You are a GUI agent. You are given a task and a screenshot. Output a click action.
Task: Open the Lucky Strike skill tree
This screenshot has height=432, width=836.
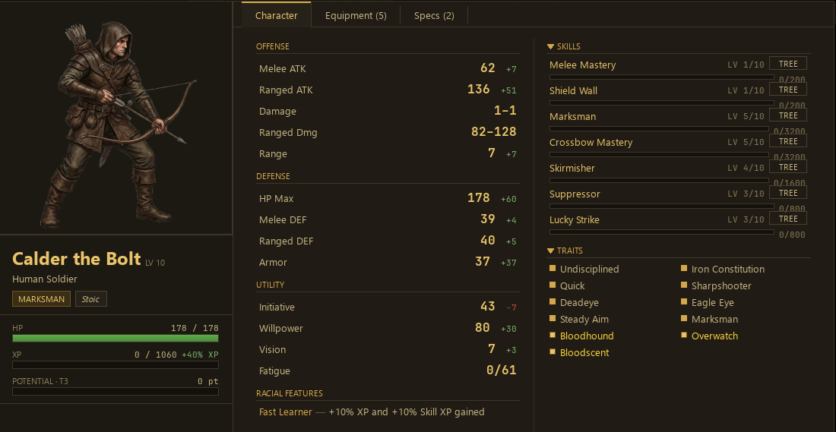pyautogui.click(x=788, y=219)
